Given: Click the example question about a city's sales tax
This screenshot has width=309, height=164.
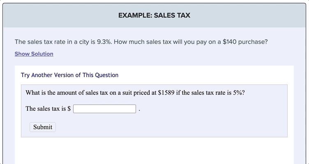Looking at the screenshot, I should coord(141,42).
